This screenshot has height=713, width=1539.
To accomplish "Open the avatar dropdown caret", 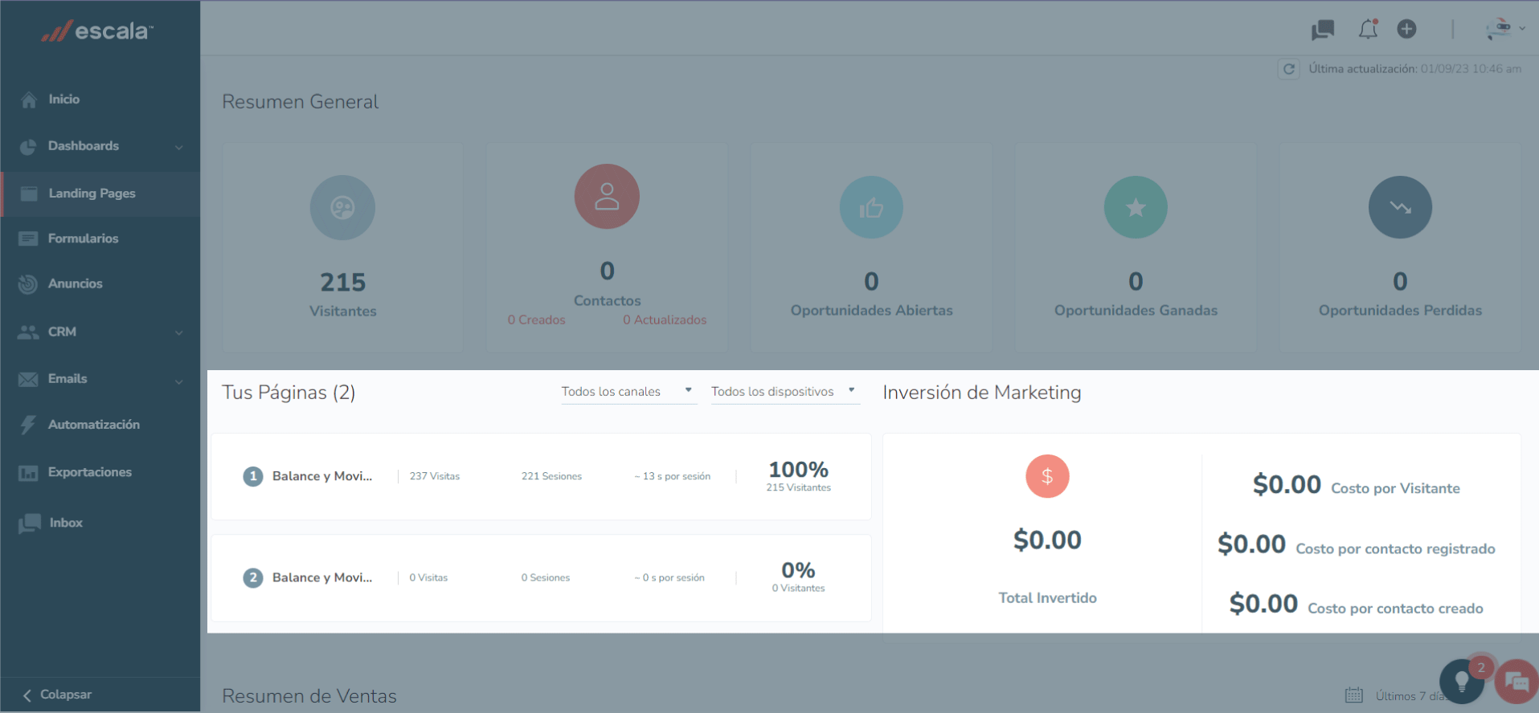I will click(1522, 29).
